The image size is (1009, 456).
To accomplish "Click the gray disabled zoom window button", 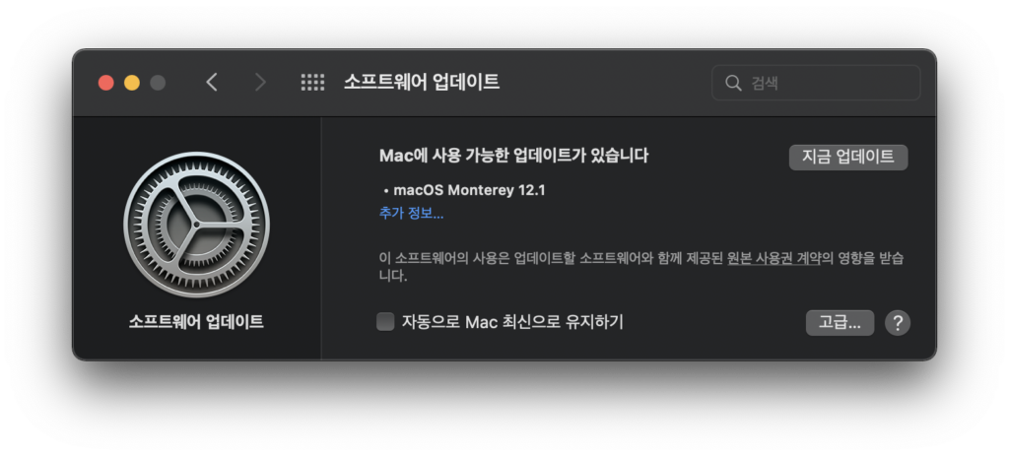I will click(158, 83).
